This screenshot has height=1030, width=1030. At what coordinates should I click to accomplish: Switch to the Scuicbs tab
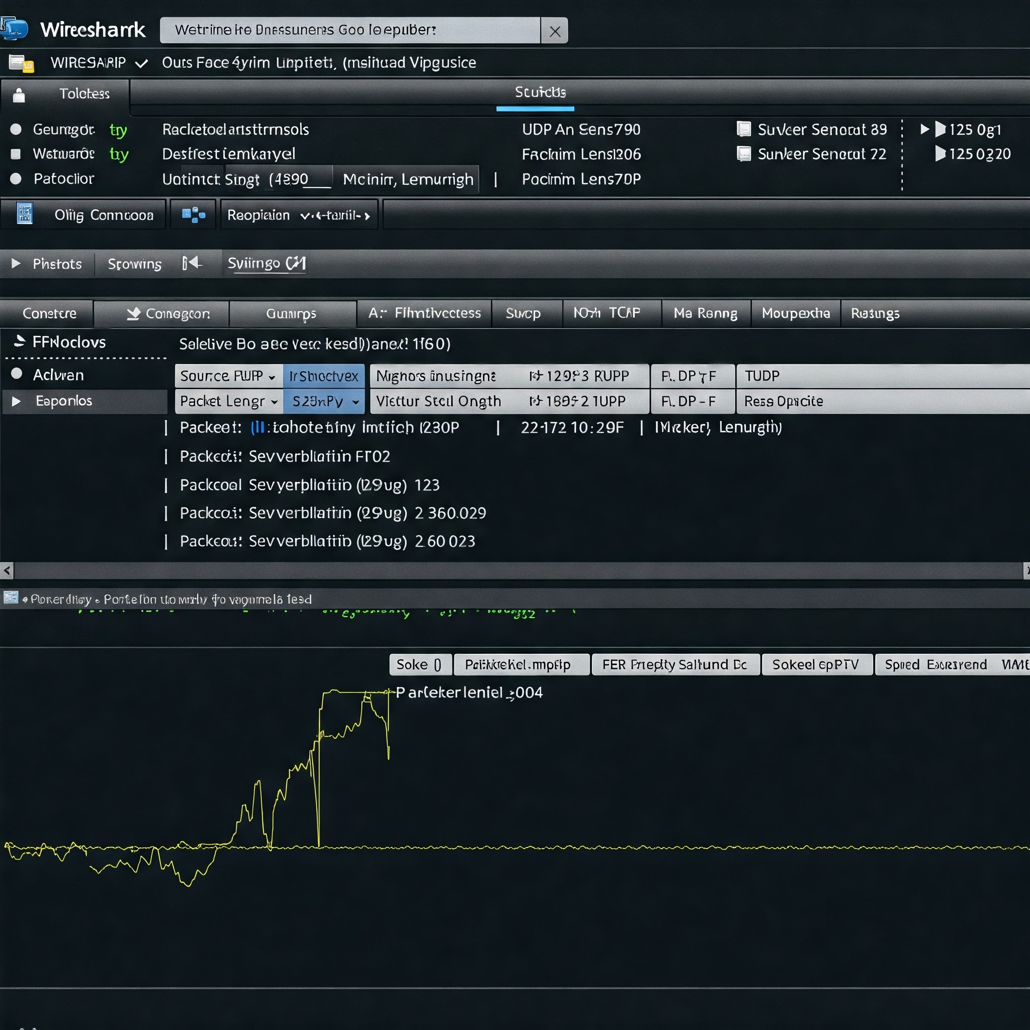(x=540, y=92)
